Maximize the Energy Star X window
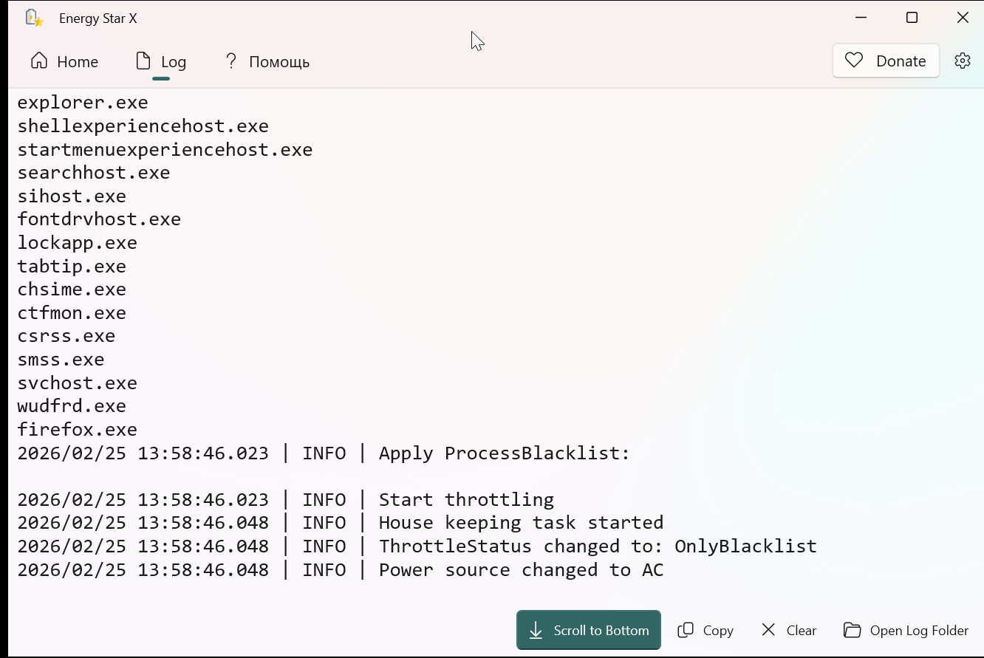The width and height of the screenshot is (984, 658). click(x=912, y=18)
